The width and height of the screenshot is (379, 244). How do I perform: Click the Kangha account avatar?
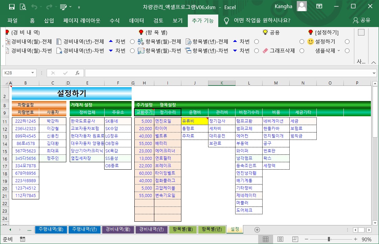click(x=302, y=6)
